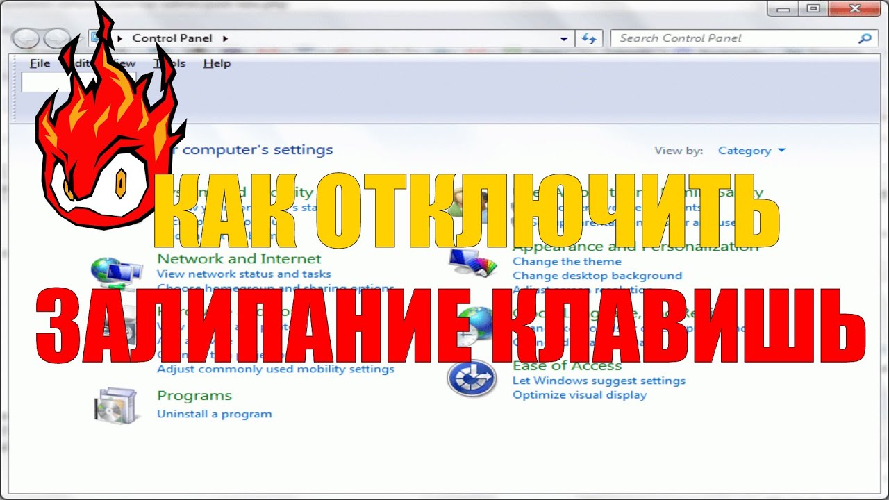Click the Control Panel breadcrumb

pyautogui.click(x=174, y=38)
